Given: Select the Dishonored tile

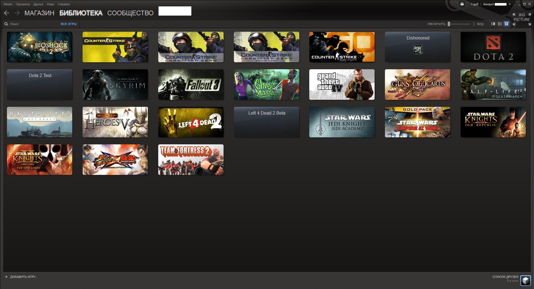Looking at the screenshot, I should click(x=417, y=47).
